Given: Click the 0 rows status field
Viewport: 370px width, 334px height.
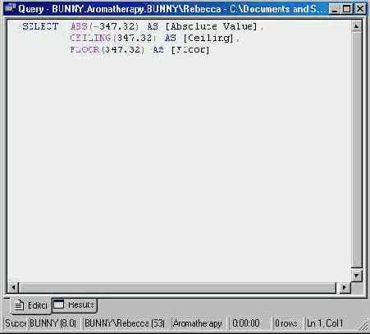Looking at the screenshot, I should tap(286, 323).
